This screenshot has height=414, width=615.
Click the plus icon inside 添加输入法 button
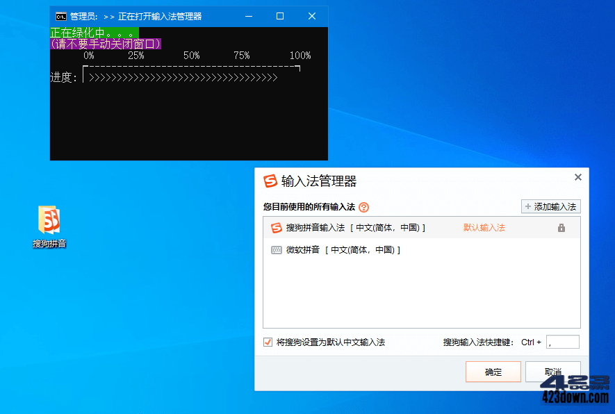(528, 206)
